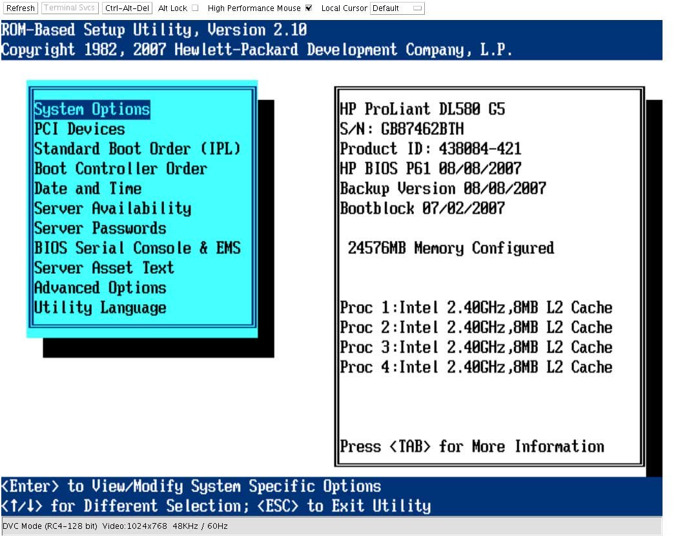Open the Date and Time entry
This screenshot has width=678, height=536.
pos(88,189)
